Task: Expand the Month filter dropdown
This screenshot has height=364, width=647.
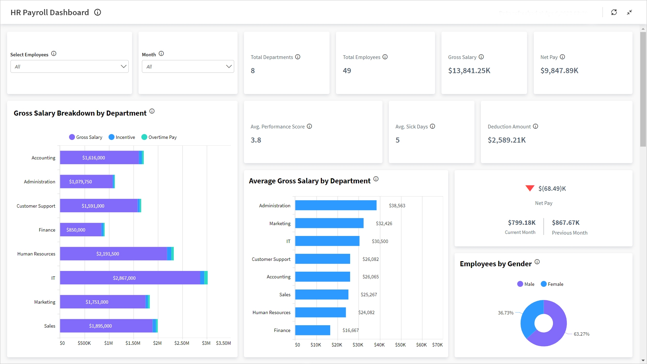Action: [x=188, y=66]
